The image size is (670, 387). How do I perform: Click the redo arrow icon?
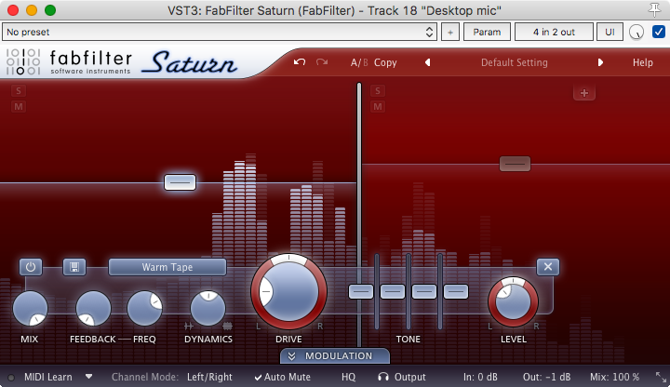pos(322,62)
